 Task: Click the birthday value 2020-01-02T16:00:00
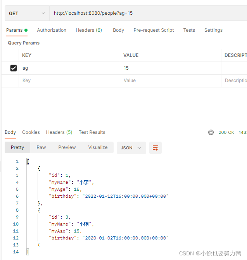pos(126,238)
